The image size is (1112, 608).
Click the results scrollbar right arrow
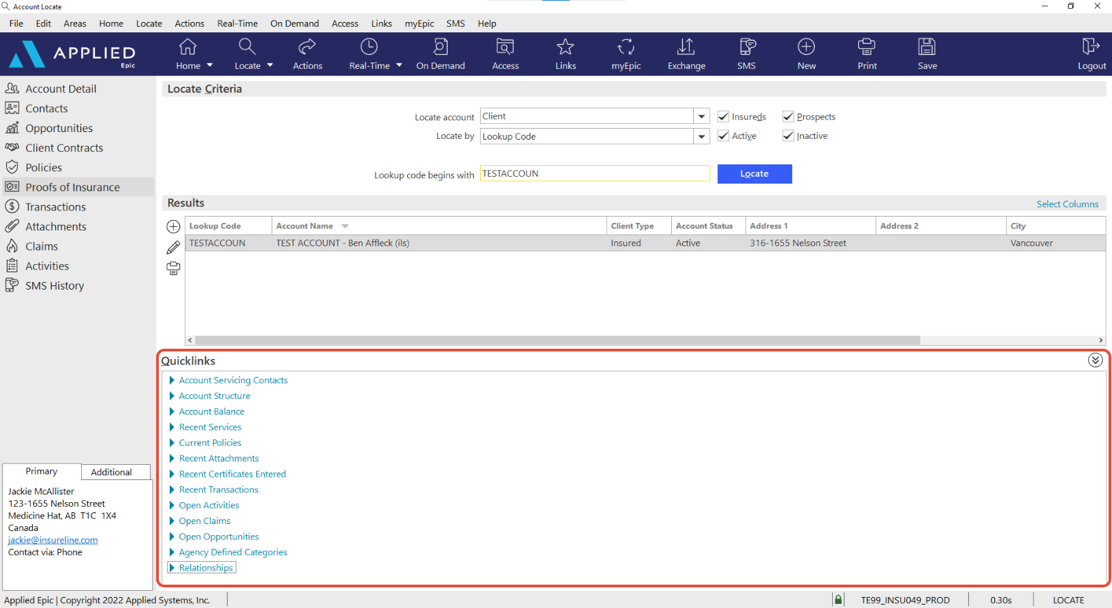point(1100,340)
